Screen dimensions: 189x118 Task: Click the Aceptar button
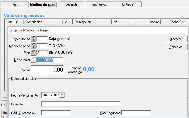click(x=176, y=39)
